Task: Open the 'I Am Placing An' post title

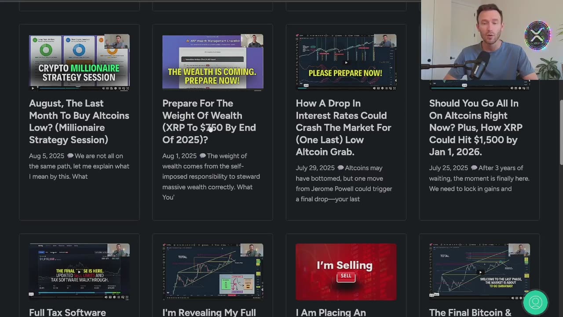Action: click(x=331, y=312)
